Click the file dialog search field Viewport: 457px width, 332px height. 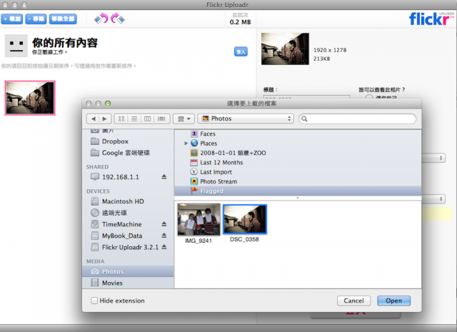tap(358, 119)
